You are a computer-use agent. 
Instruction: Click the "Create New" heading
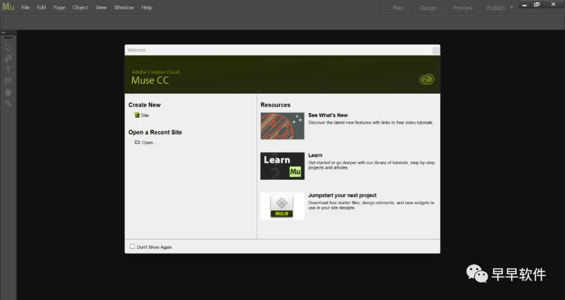click(x=144, y=105)
